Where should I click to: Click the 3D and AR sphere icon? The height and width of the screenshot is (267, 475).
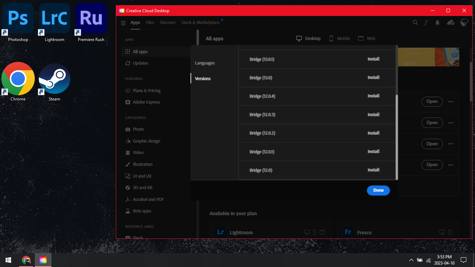(x=128, y=188)
